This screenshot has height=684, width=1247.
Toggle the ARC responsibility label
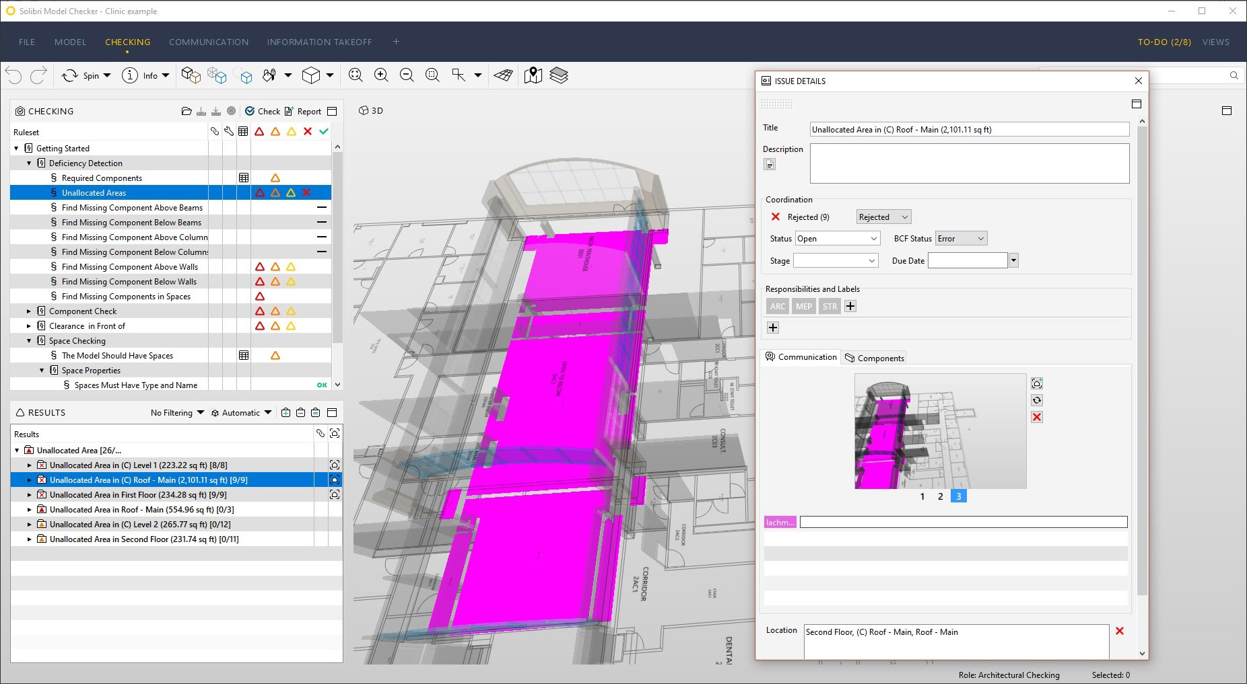point(778,306)
